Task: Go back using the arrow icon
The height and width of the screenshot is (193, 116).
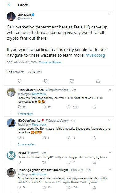Action: 10,5
